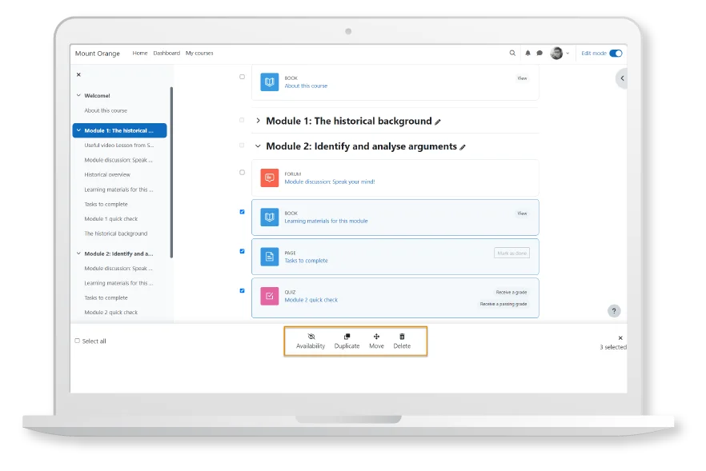Open the search magnifier icon
The height and width of the screenshot is (471, 706).
512,53
